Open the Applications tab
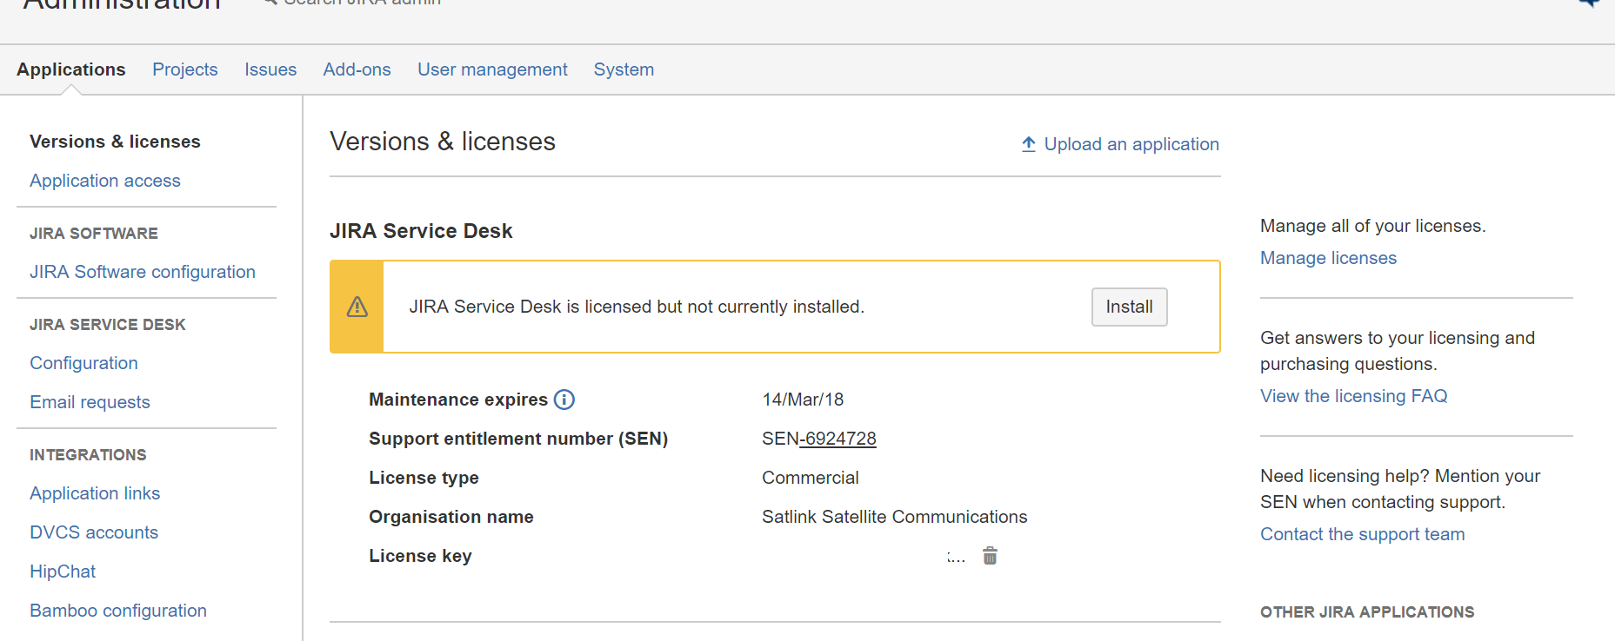This screenshot has width=1615, height=641. 71,69
